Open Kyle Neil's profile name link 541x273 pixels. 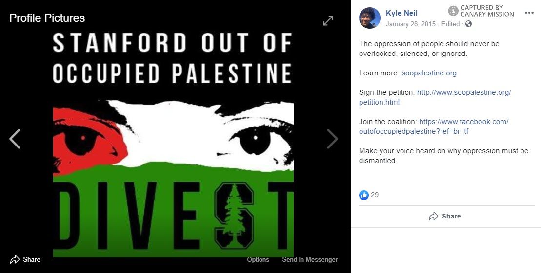pos(401,13)
